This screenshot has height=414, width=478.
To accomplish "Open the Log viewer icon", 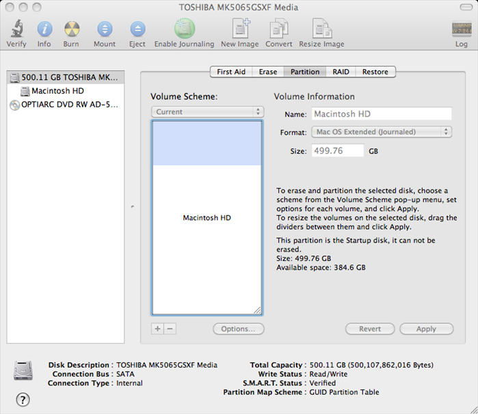I will point(462,29).
